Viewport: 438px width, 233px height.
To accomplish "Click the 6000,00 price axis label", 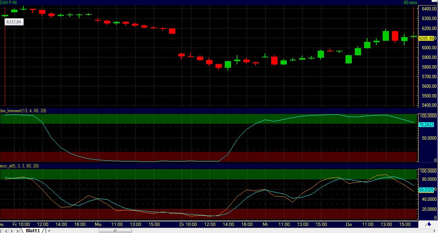I will tap(429, 48).
